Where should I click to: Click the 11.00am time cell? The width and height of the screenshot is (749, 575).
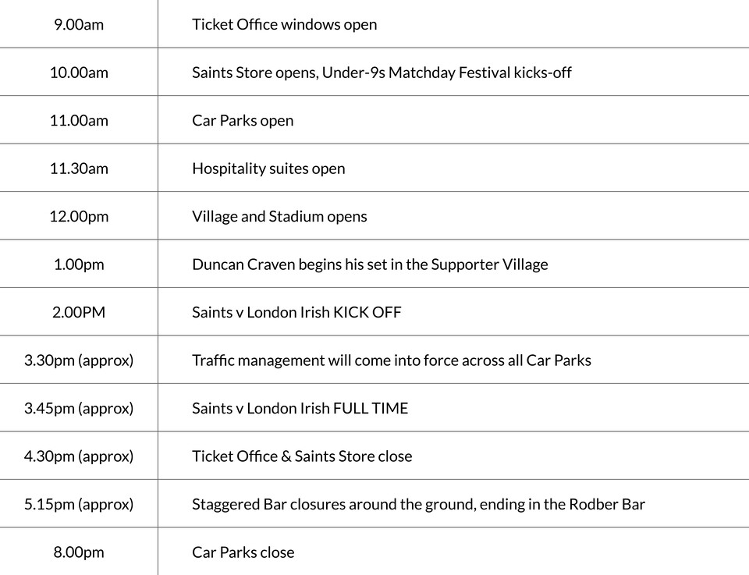click(79, 121)
